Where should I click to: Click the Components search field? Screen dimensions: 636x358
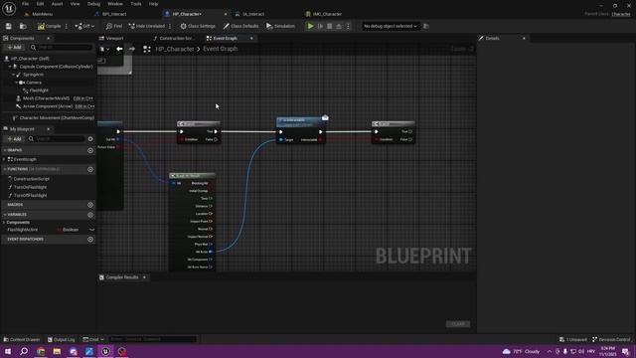(62, 48)
